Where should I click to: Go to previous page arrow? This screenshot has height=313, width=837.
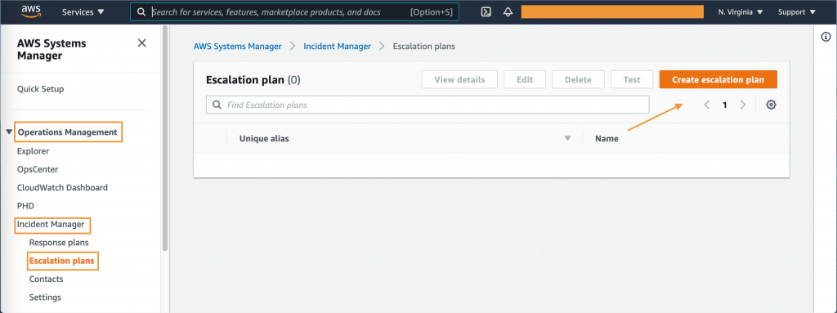tap(707, 105)
